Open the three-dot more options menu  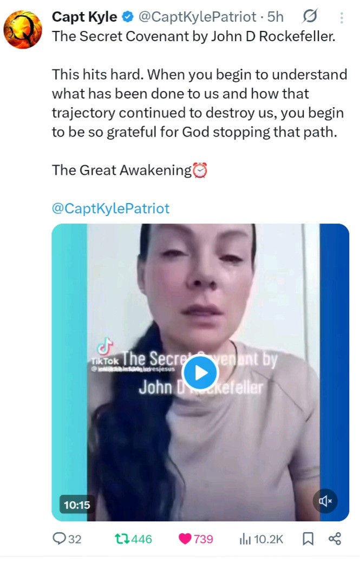tap(342, 17)
